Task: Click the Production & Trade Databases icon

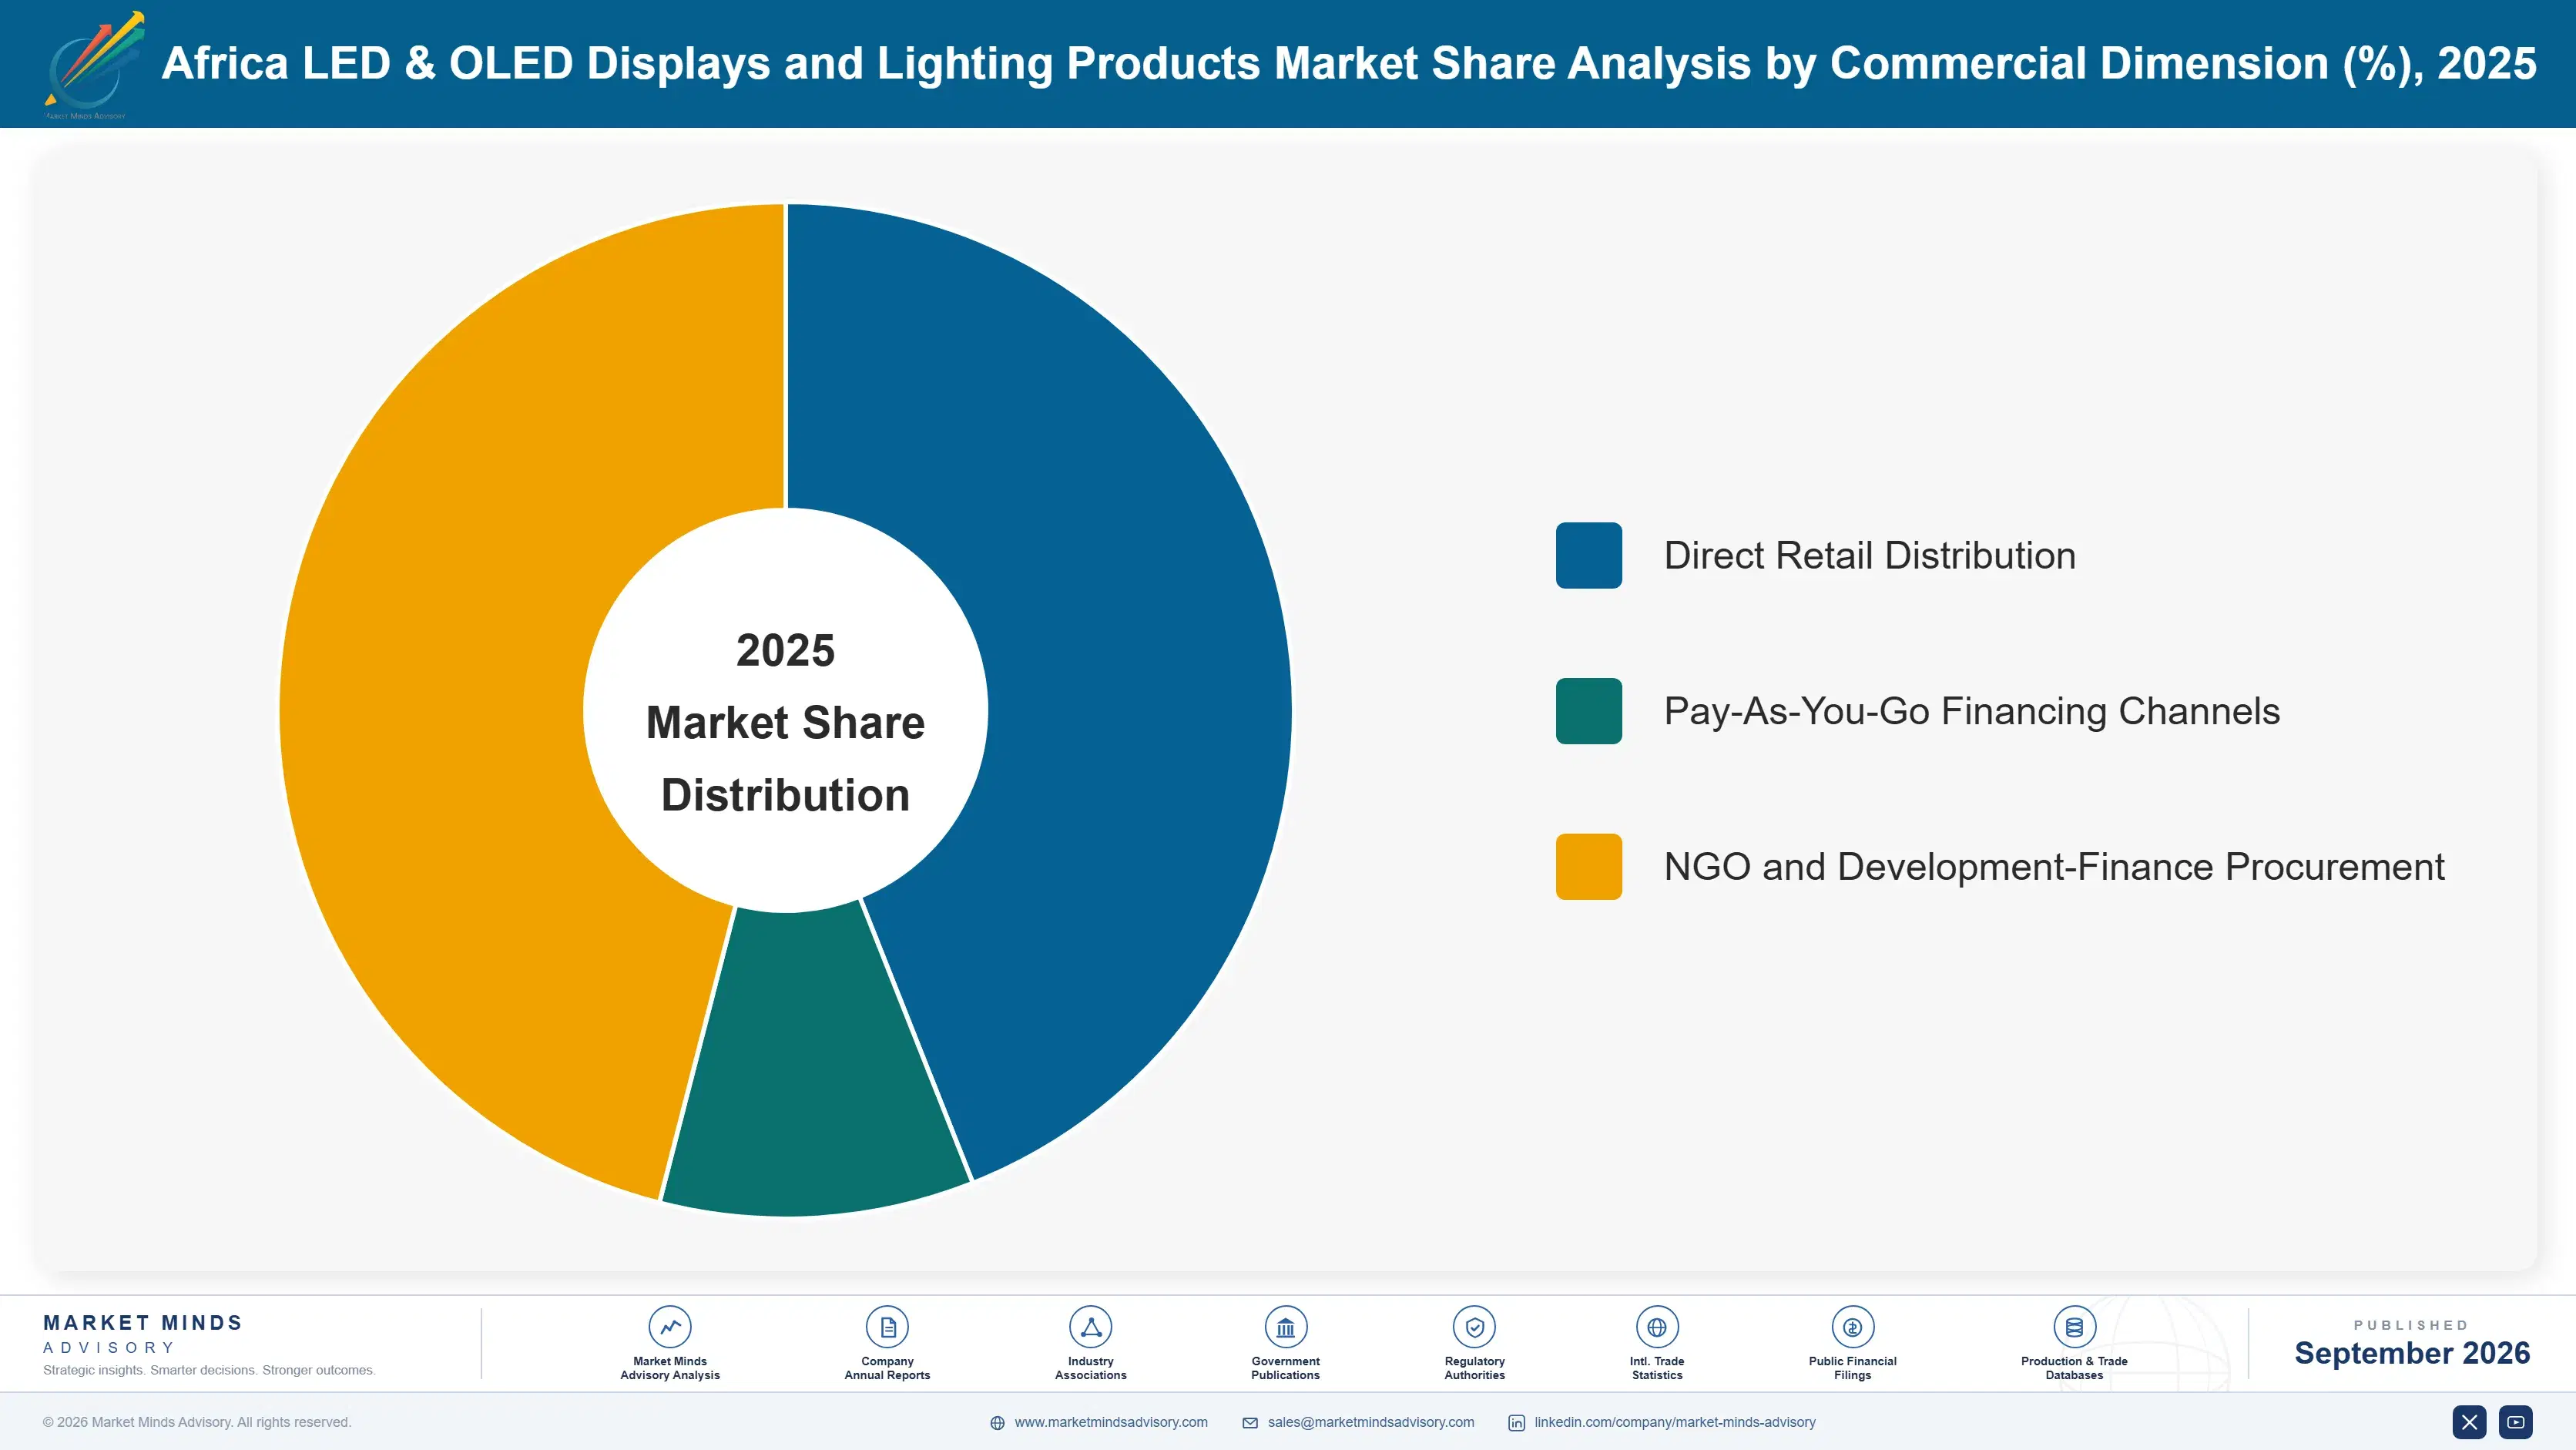Action: 2074,1327
